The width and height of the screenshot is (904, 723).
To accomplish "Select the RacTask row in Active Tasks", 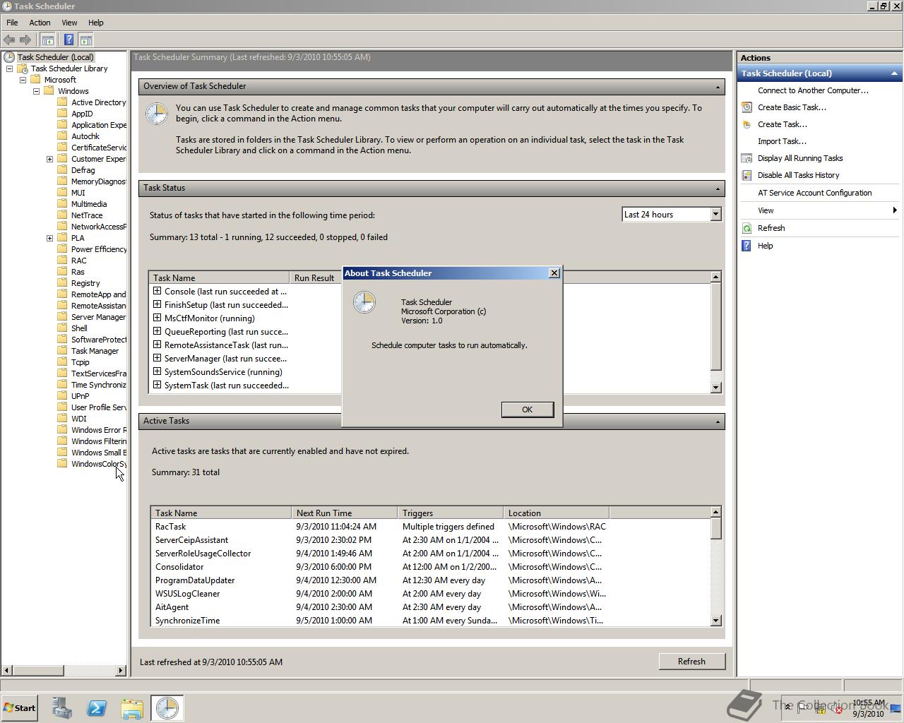I will click(430, 527).
